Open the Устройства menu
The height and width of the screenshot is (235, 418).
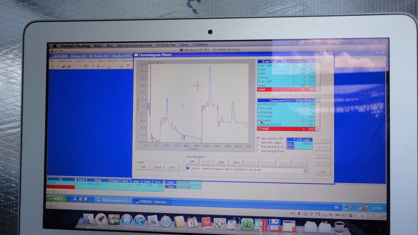[166, 45]
